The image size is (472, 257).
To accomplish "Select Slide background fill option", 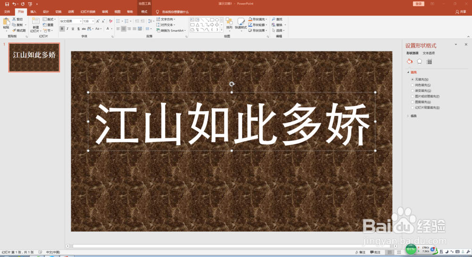I will click(425, 107).
